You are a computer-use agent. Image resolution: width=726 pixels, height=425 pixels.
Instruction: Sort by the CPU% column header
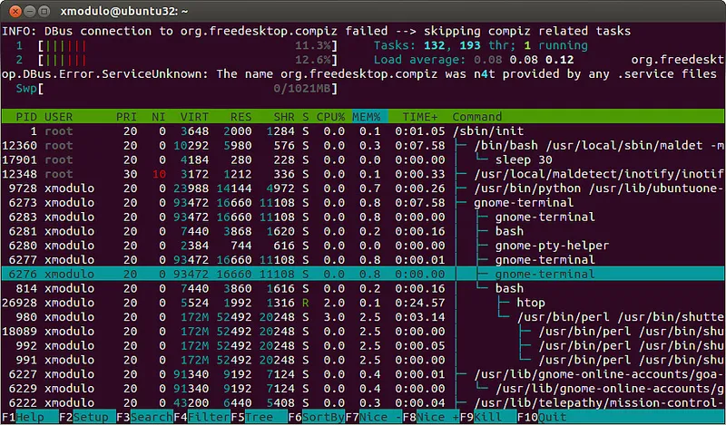click(330, 117)
